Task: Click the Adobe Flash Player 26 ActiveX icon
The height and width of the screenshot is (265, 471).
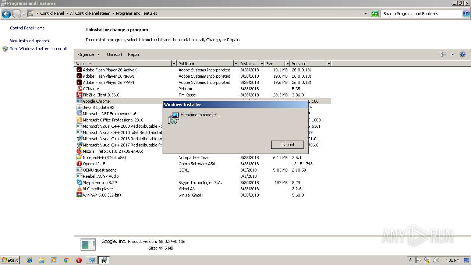Action: tap(79, 70)
